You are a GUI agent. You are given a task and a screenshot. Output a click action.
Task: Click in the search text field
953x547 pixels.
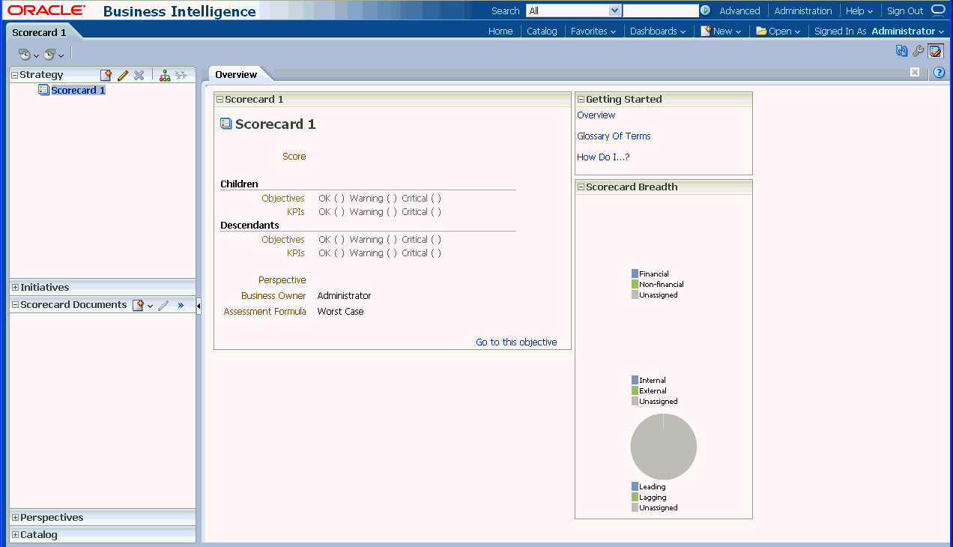661,10
